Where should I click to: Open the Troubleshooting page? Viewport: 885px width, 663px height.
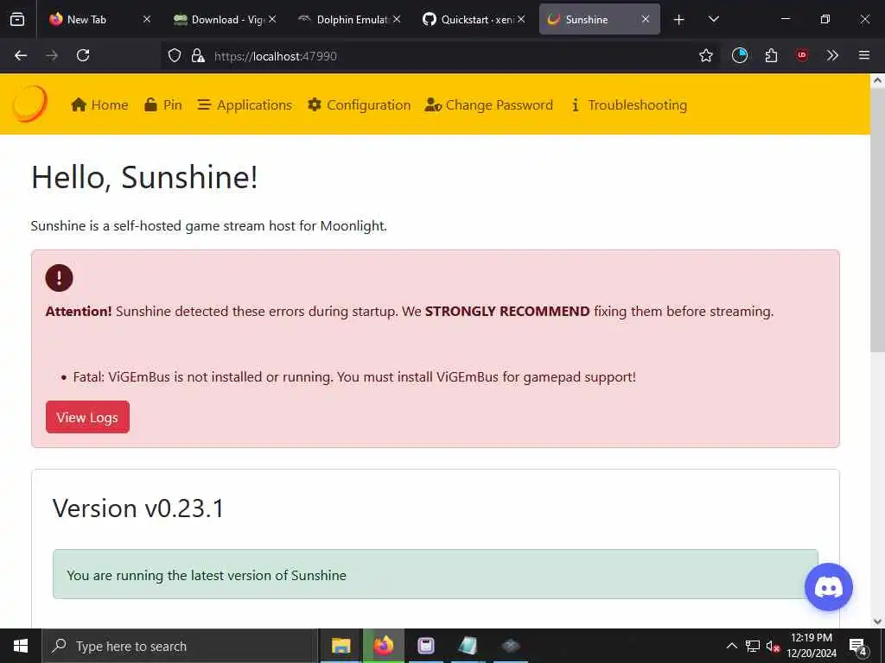click(629, 104)
